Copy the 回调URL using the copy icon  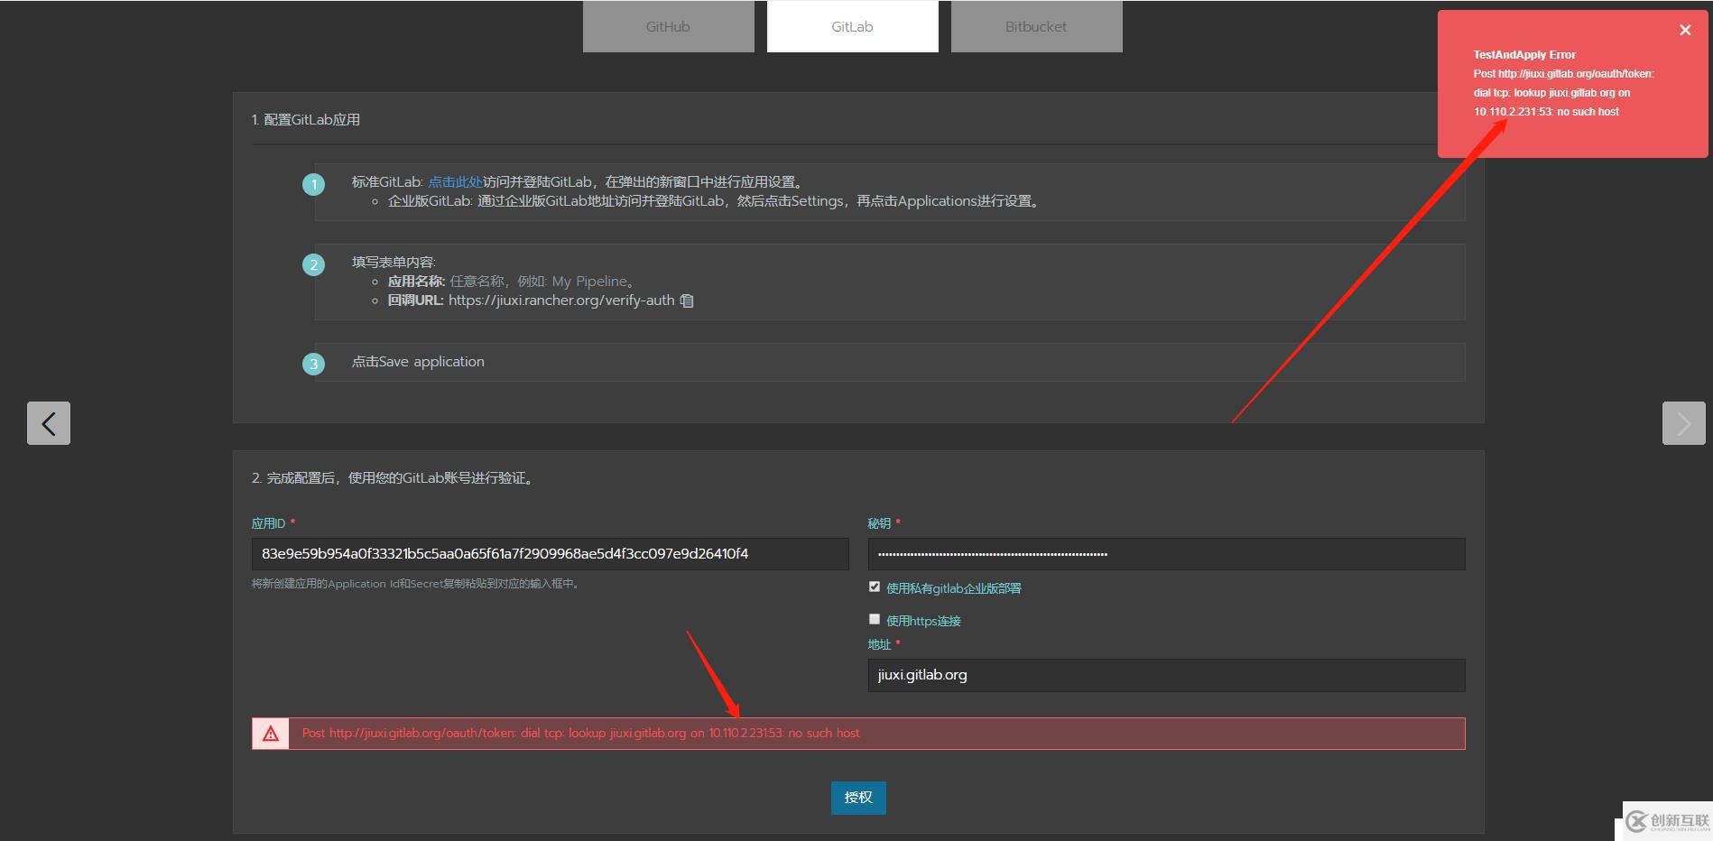686,300
